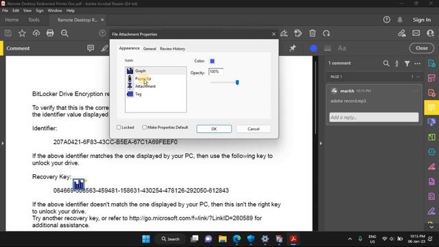Click the Find text magnifier icon
The width and height of the screenshot is (439, 247).
click(x=64, y=34)
